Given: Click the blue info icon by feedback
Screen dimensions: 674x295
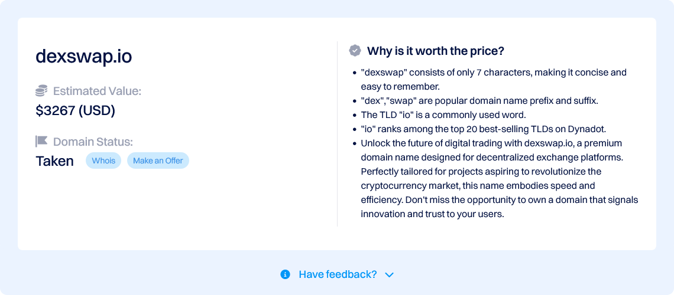Looking at the screenshot, I should [x=285, y=274].
